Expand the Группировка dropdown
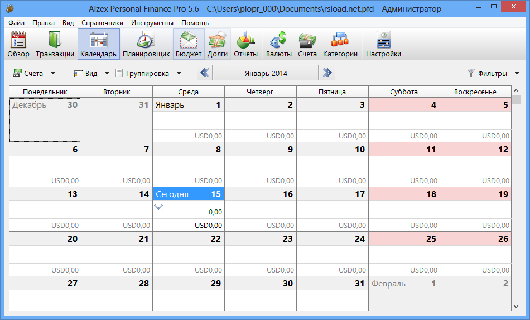The width and height of the screenshot is (530, 320). (179, 73)
